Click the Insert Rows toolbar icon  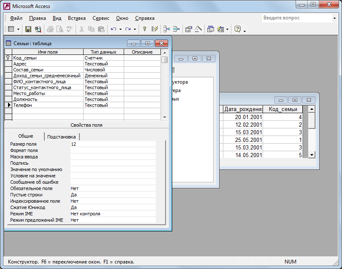[167, 29]
